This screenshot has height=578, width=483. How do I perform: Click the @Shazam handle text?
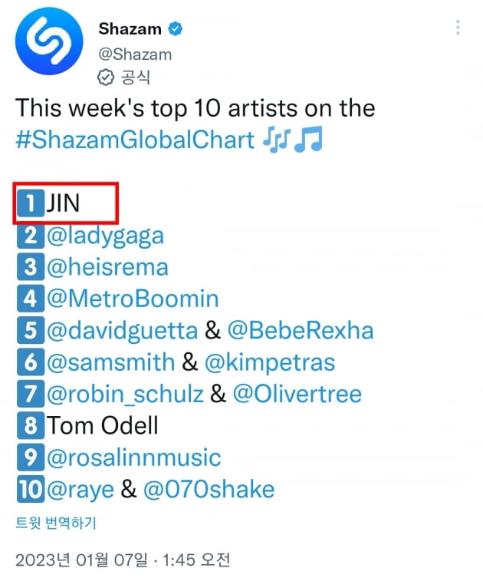[x=135, y=54]
